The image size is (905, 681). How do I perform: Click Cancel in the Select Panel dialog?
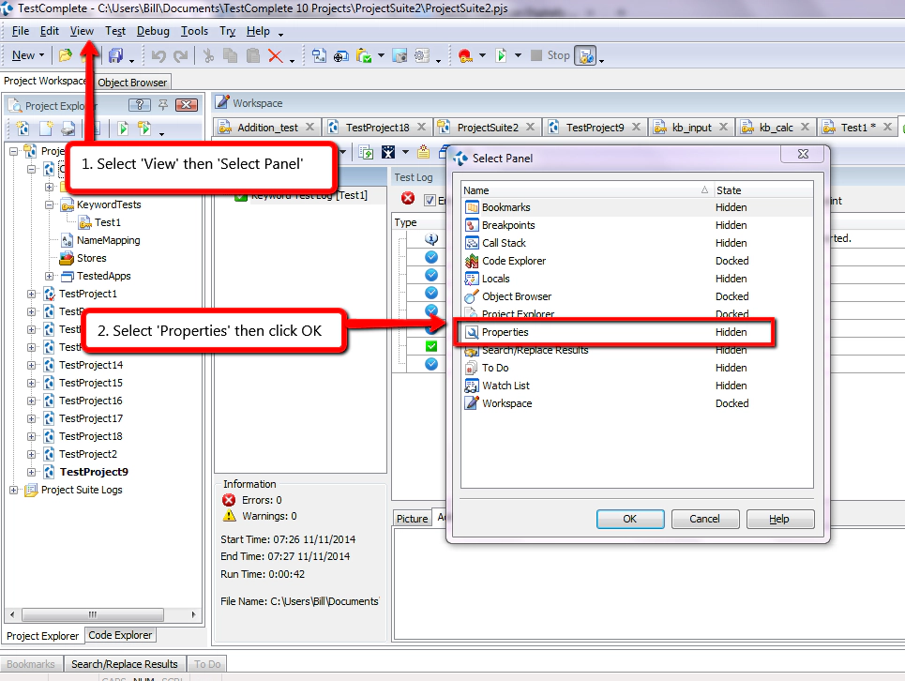tap(704, 519)
